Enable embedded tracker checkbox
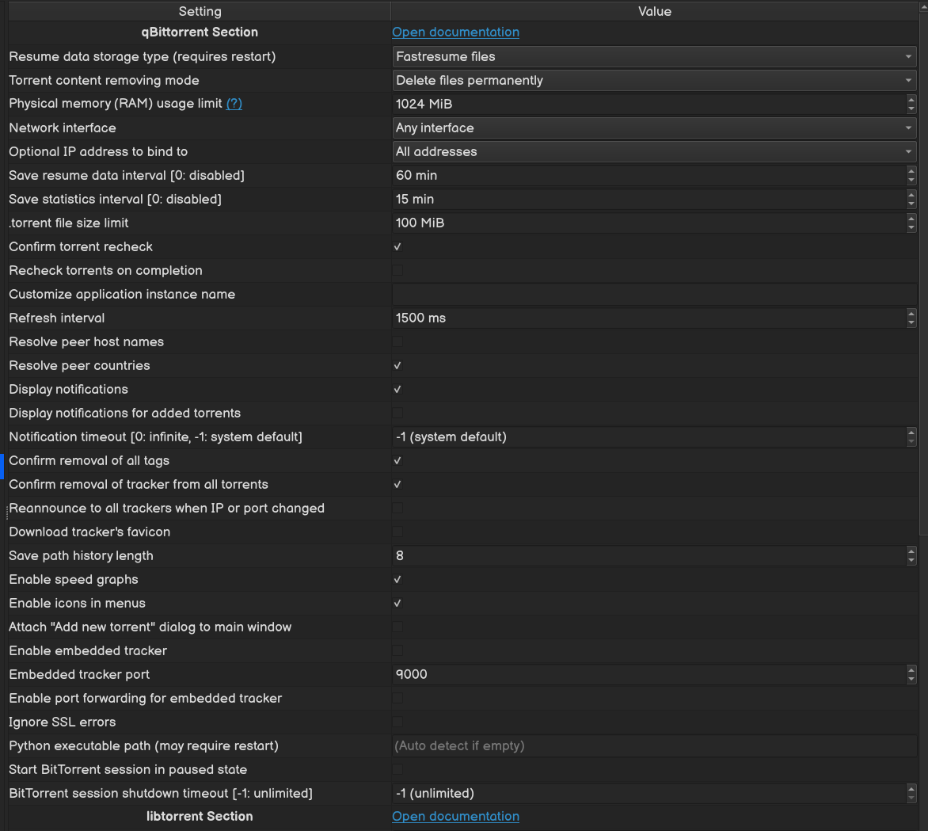Viewport: 928px width, 831px height. (x=397, y=650)
